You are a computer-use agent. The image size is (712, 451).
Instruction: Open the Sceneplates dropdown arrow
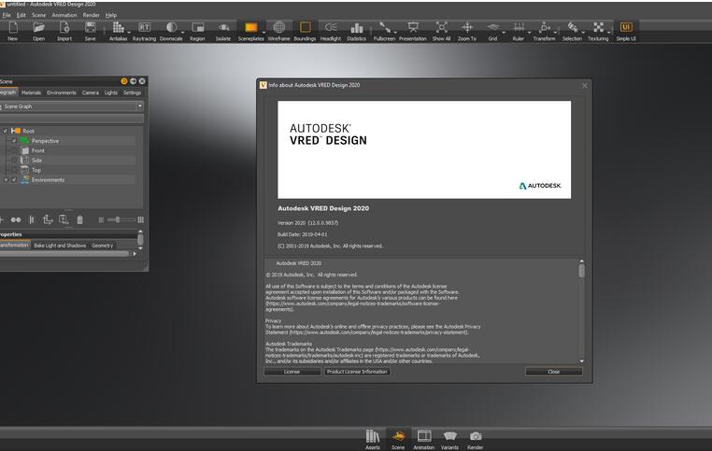pos(263,33)
